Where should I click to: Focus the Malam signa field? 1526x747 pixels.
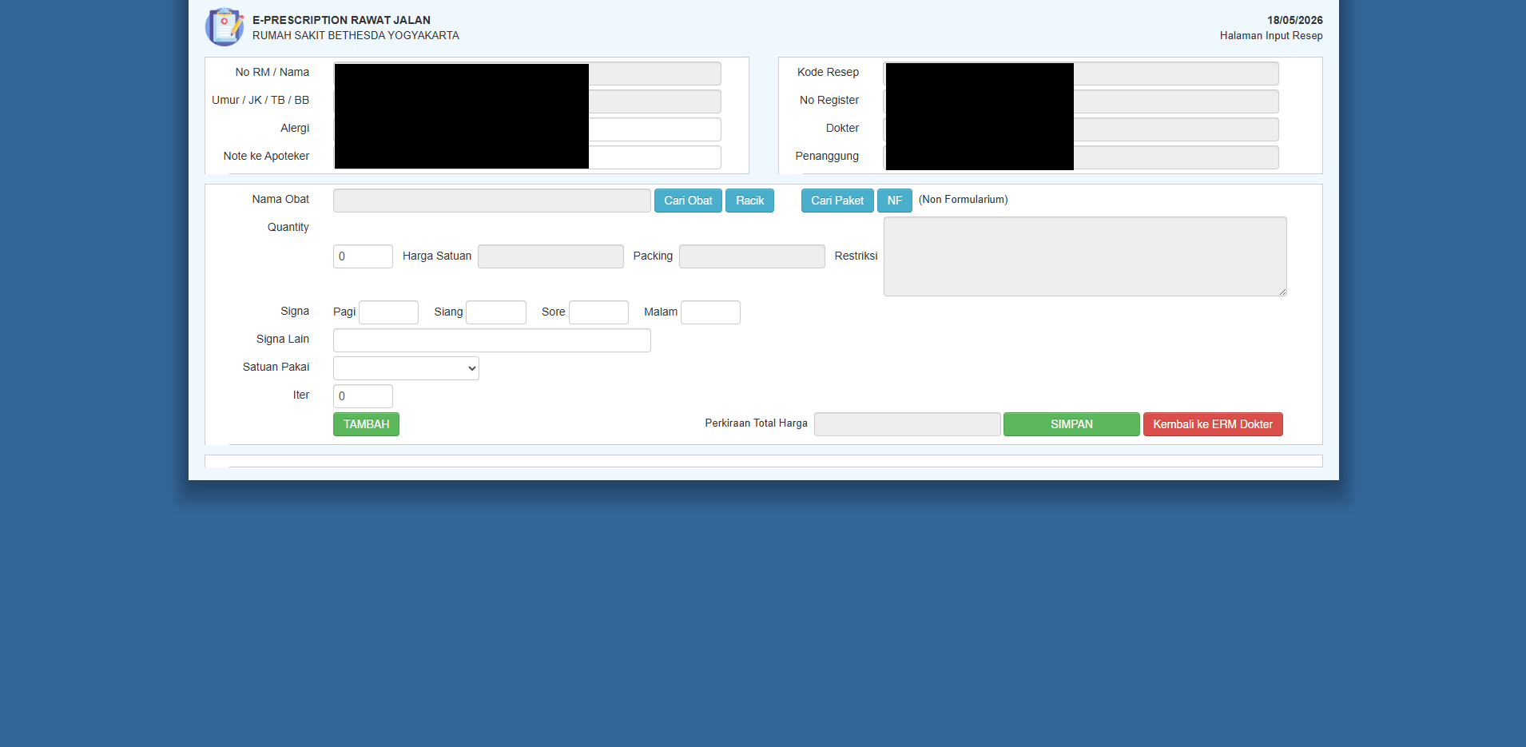pyautogui.click(x=710, y=312)
